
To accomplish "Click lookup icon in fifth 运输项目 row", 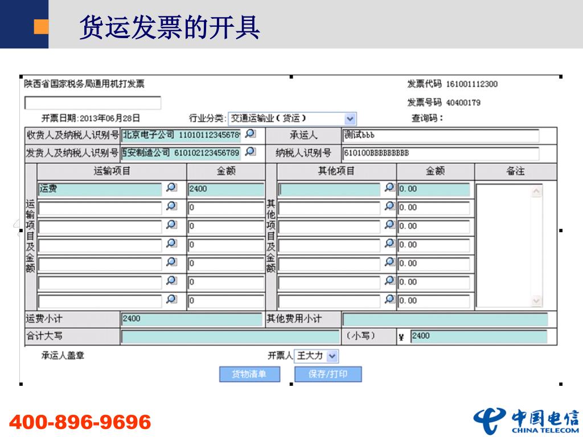I will coord(171,262).
